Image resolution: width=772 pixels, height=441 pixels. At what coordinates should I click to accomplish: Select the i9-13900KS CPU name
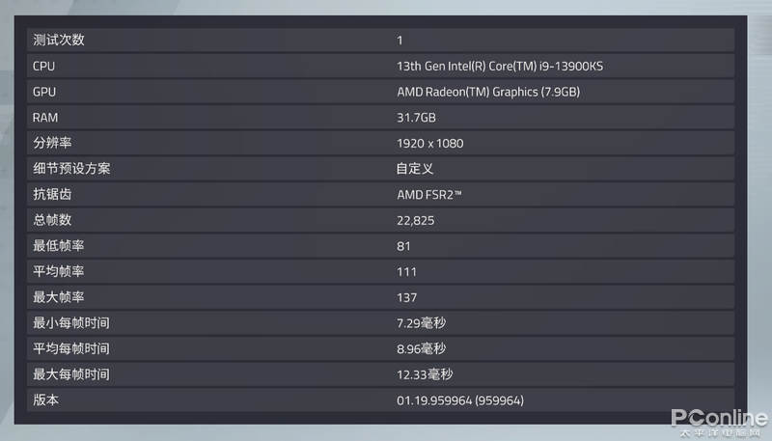[x=500, y=66]
